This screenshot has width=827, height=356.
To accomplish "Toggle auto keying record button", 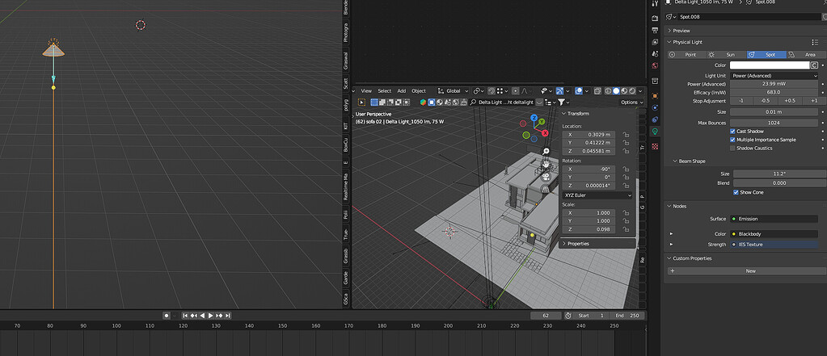I will point(167,316).
